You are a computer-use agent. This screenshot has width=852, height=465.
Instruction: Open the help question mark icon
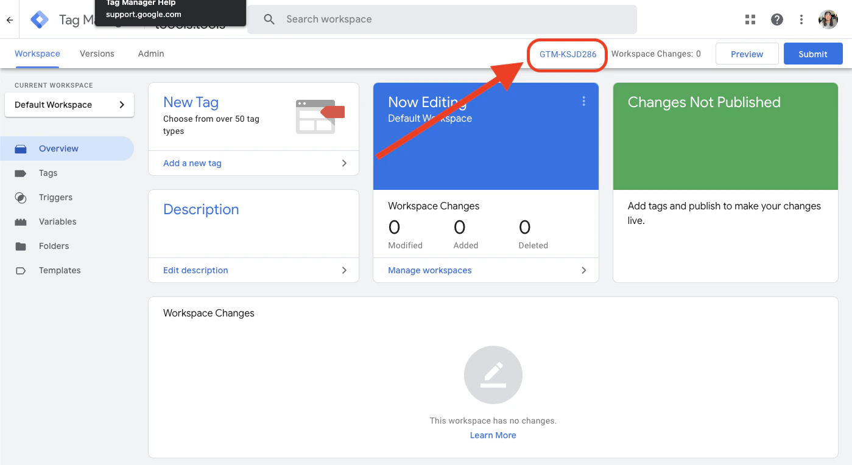point(777,19)
